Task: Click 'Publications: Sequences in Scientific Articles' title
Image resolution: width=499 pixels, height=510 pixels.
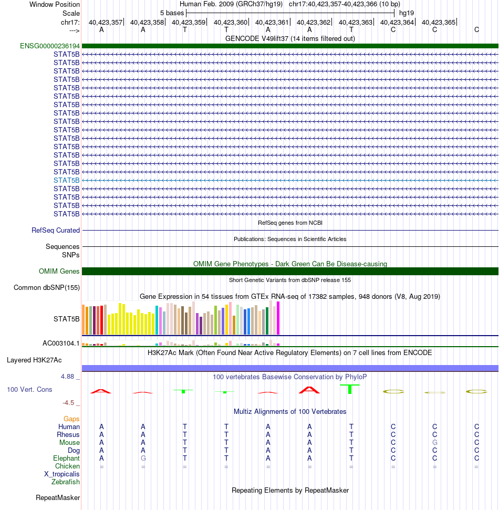Action: pyautogui.click(x=290, y=239)
